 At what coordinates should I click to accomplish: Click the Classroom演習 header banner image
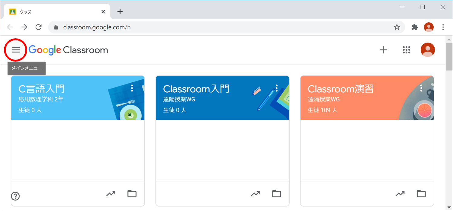coord(367,98)
